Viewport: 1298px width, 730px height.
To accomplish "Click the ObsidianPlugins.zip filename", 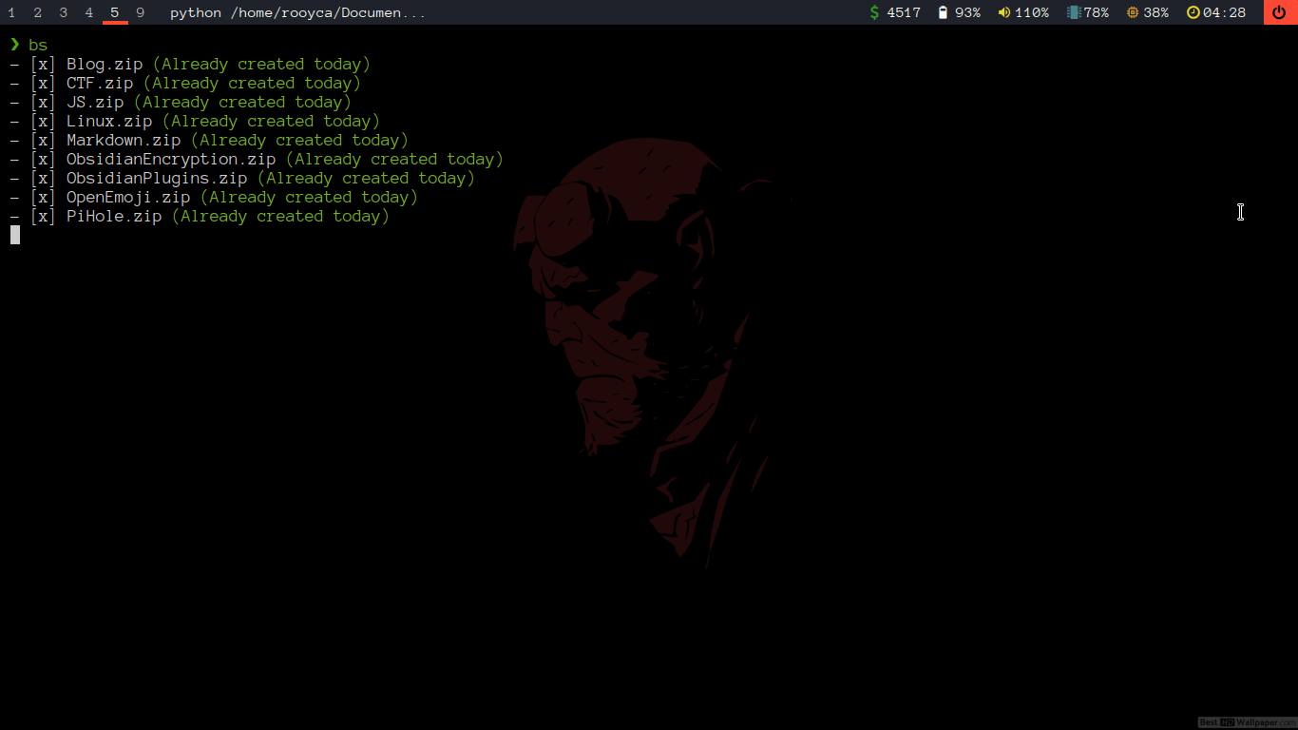I will click(157, 179).
